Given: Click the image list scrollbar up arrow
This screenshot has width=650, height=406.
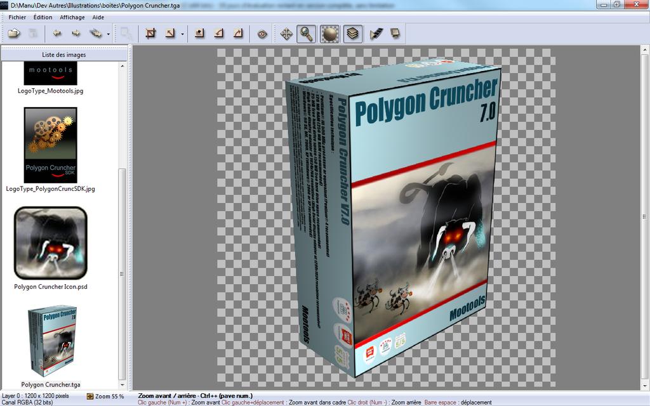Looking at the screenshot, I should (x=123, y=66).
